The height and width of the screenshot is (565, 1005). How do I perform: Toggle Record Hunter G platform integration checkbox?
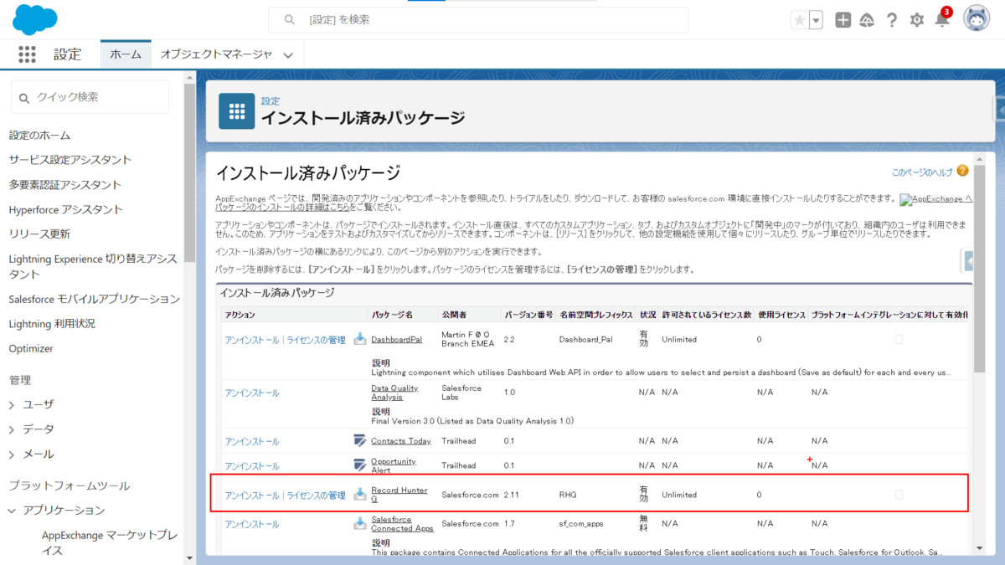pos(899,495)
